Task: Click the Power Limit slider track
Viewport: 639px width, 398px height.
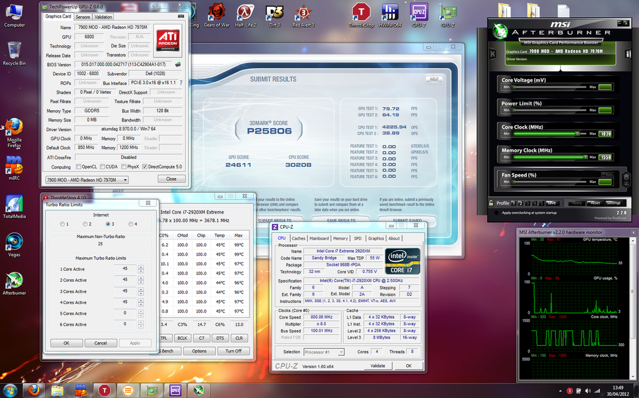Action: [x=548, y=110]
